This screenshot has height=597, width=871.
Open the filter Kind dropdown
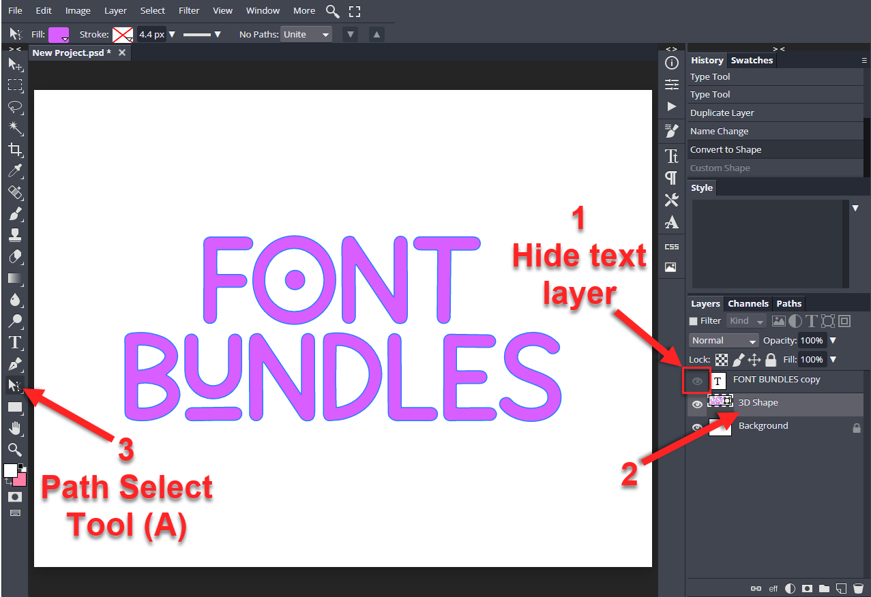[746, 321]
